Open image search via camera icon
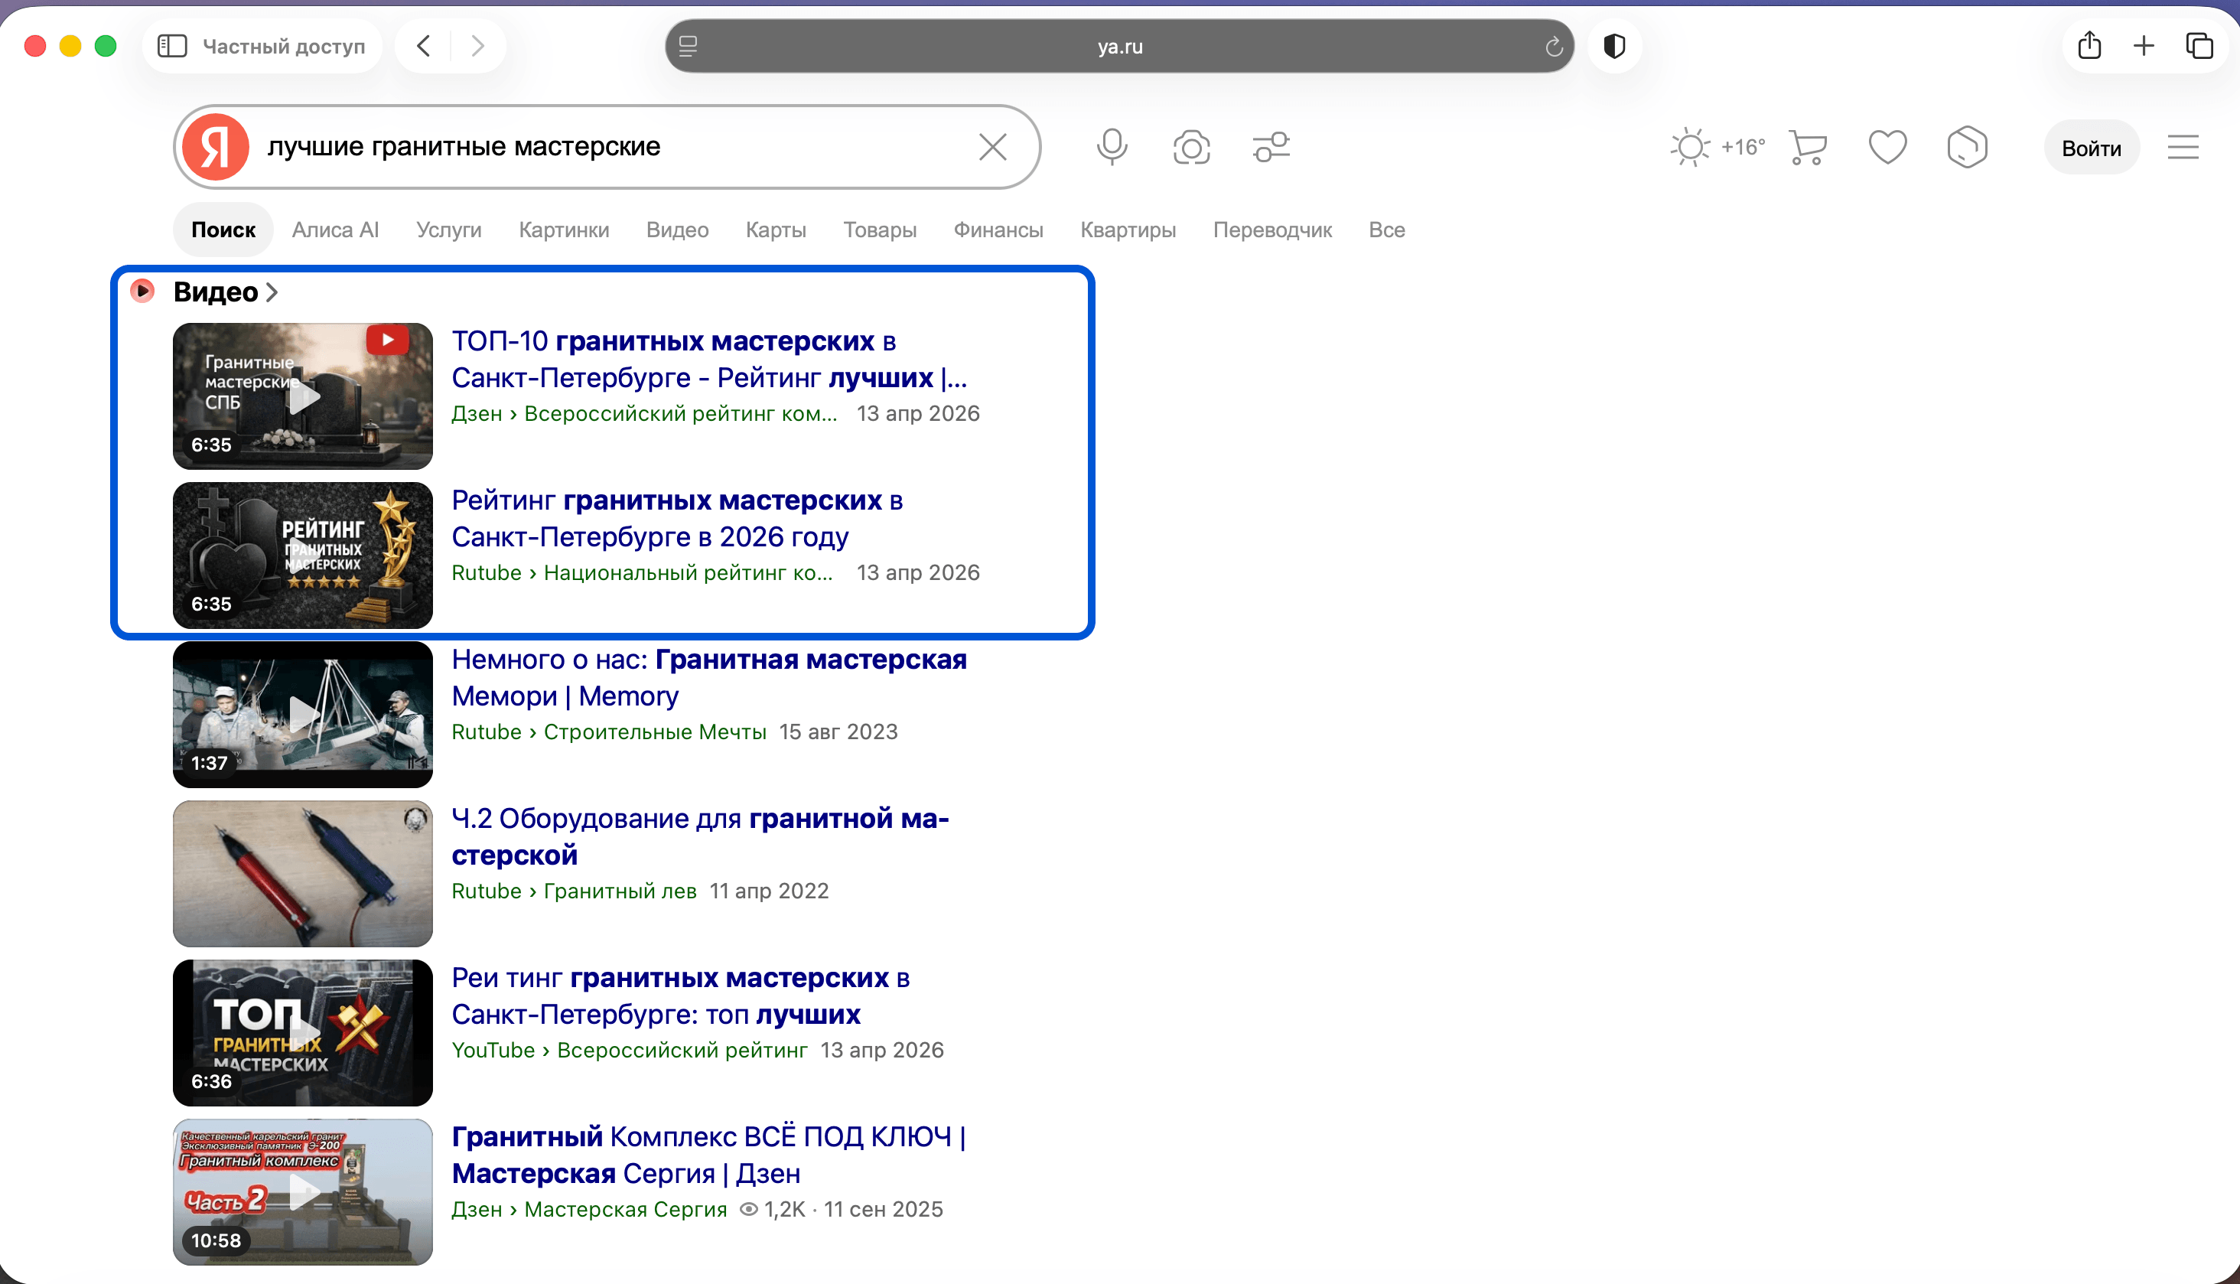The width and height of the screenshot is (2240, 1284). point(1191,146)
